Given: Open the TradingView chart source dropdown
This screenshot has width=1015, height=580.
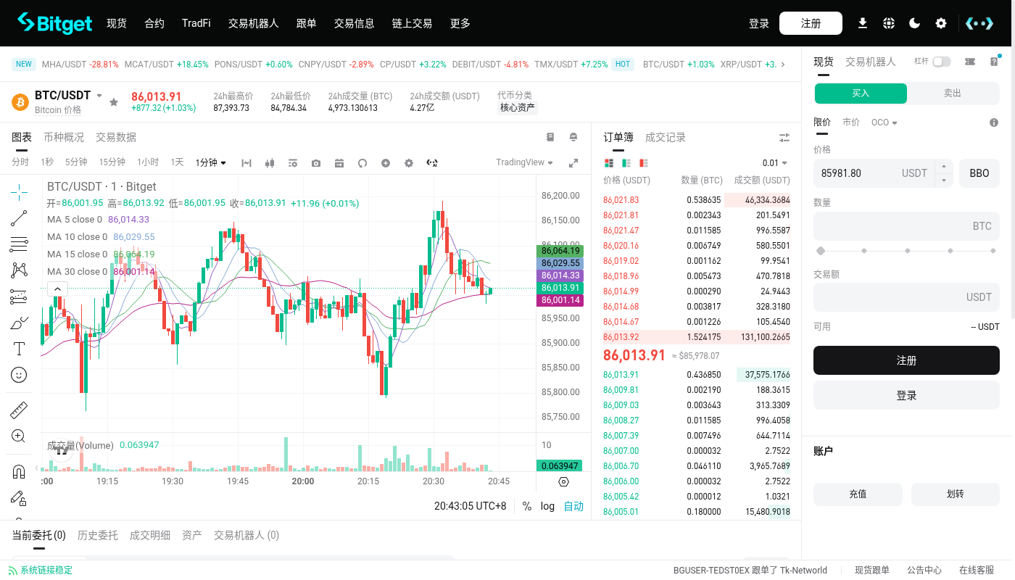Looking at the screenshot, I should [x=525, y=162].
